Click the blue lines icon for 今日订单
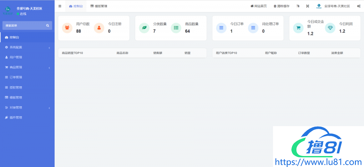364x167 pixels. pyautogui.click(x=221, y=28)
